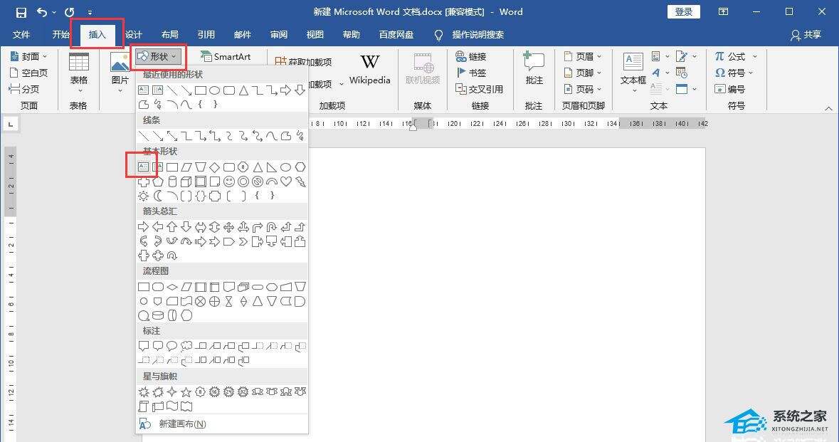Choose the quad arrow shape in Block Arrows
The height and width of the screenshot is (442, 839).
point(229,227)
